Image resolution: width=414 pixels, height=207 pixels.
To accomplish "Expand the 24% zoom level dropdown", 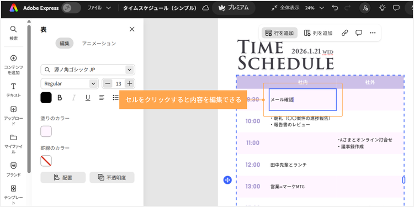I will click(x=321, y=8).
